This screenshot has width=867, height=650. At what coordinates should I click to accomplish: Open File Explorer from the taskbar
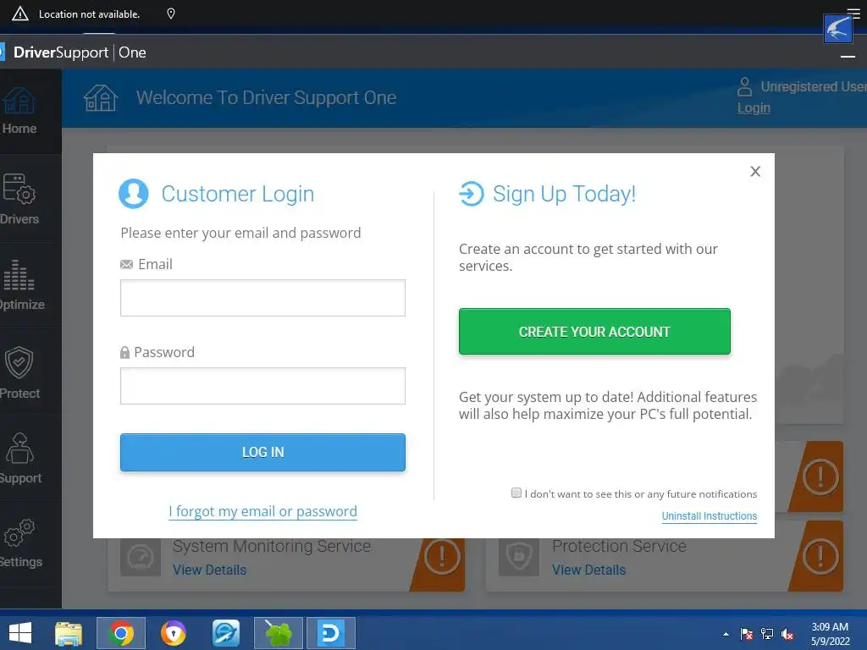tap(69, 633)
